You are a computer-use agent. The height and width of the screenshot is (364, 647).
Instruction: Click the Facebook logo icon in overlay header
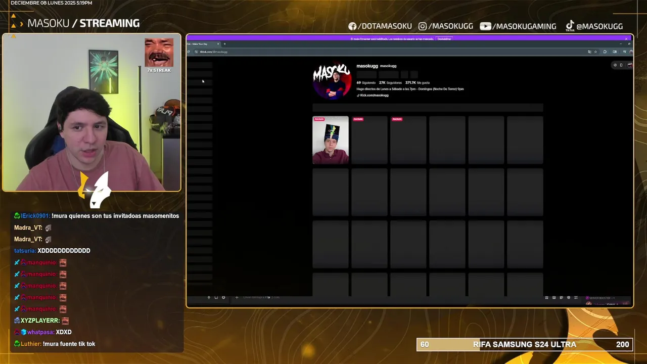point(352,26)
